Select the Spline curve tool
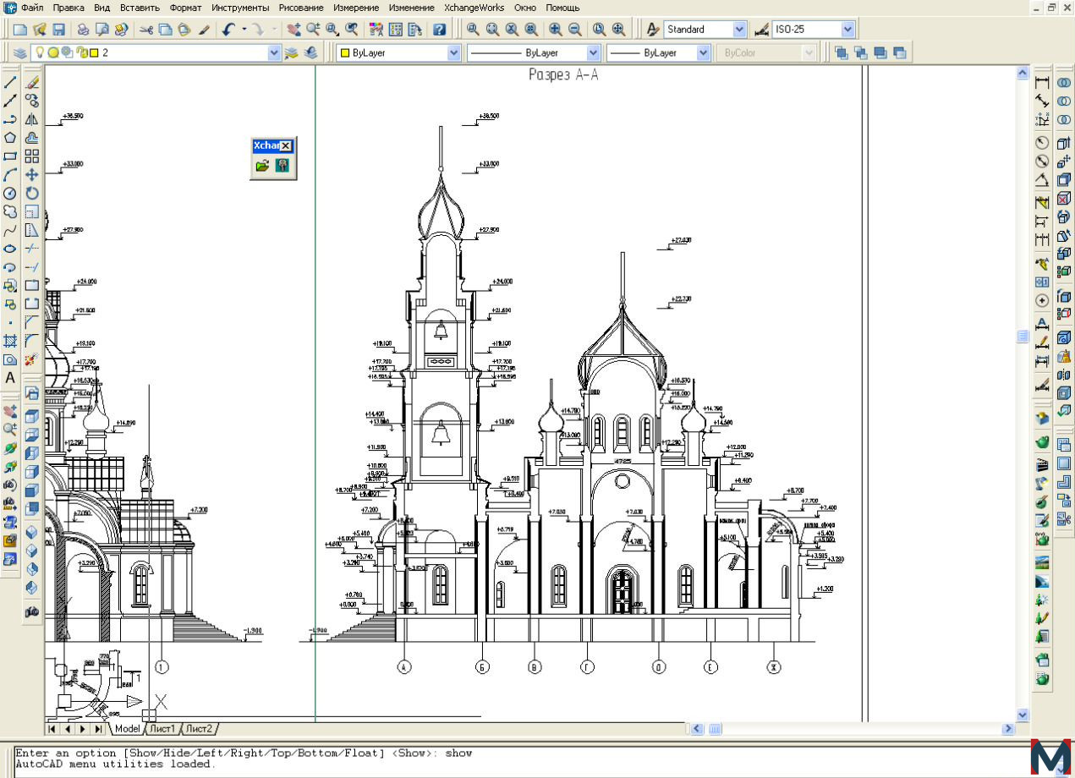The height and width of the screenshot is (778, 1075). [x=10, y=230]
